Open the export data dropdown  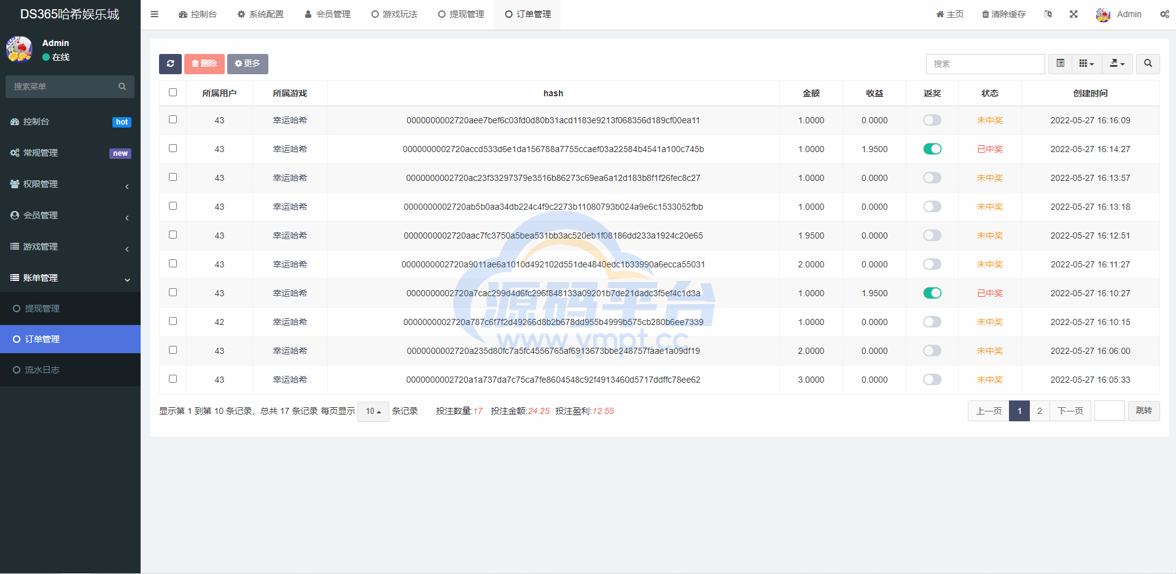pyautogui.click(x=1117, y=64)
